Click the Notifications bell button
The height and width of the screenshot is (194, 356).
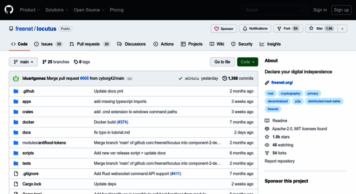(x=255, y=28)
